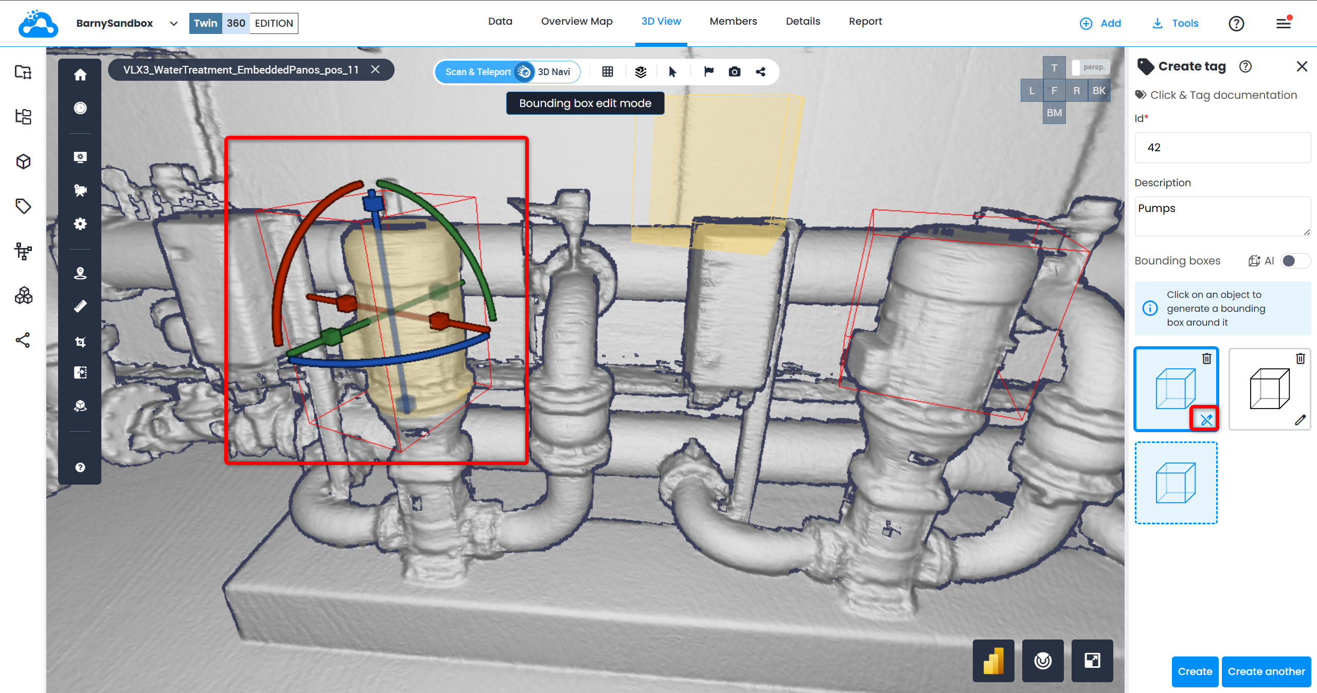Click the crop tool icon

tap(80, 342)
